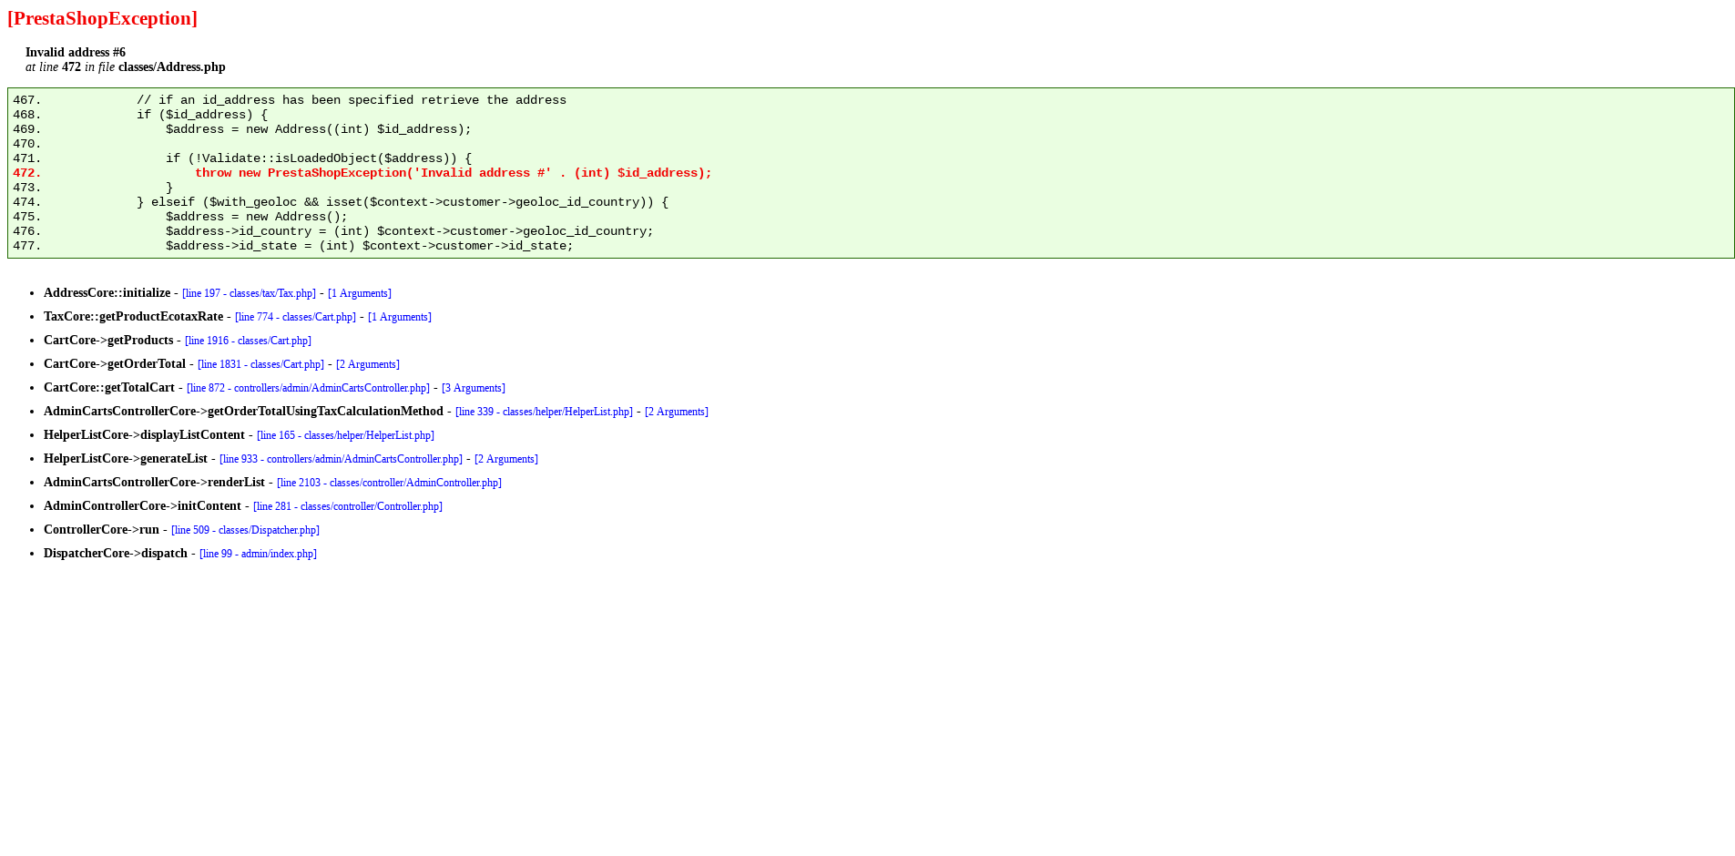The width and height of the screenshot is (1735, 856).
Task: Click code line 476 id_country assignment
Action: click(x=410, y=231)
